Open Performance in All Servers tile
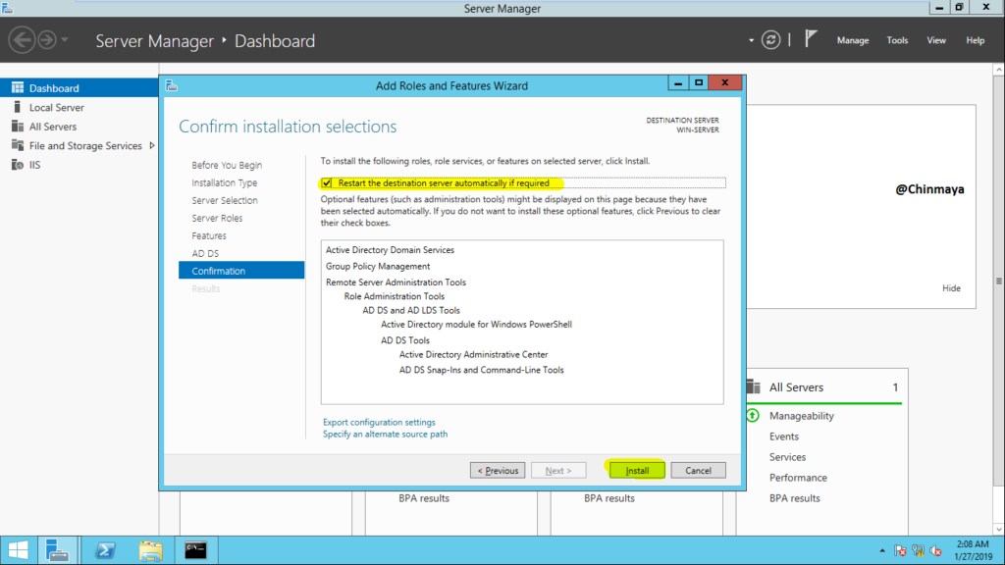The height and width of the screenshot is (565, 1005). 798,478
